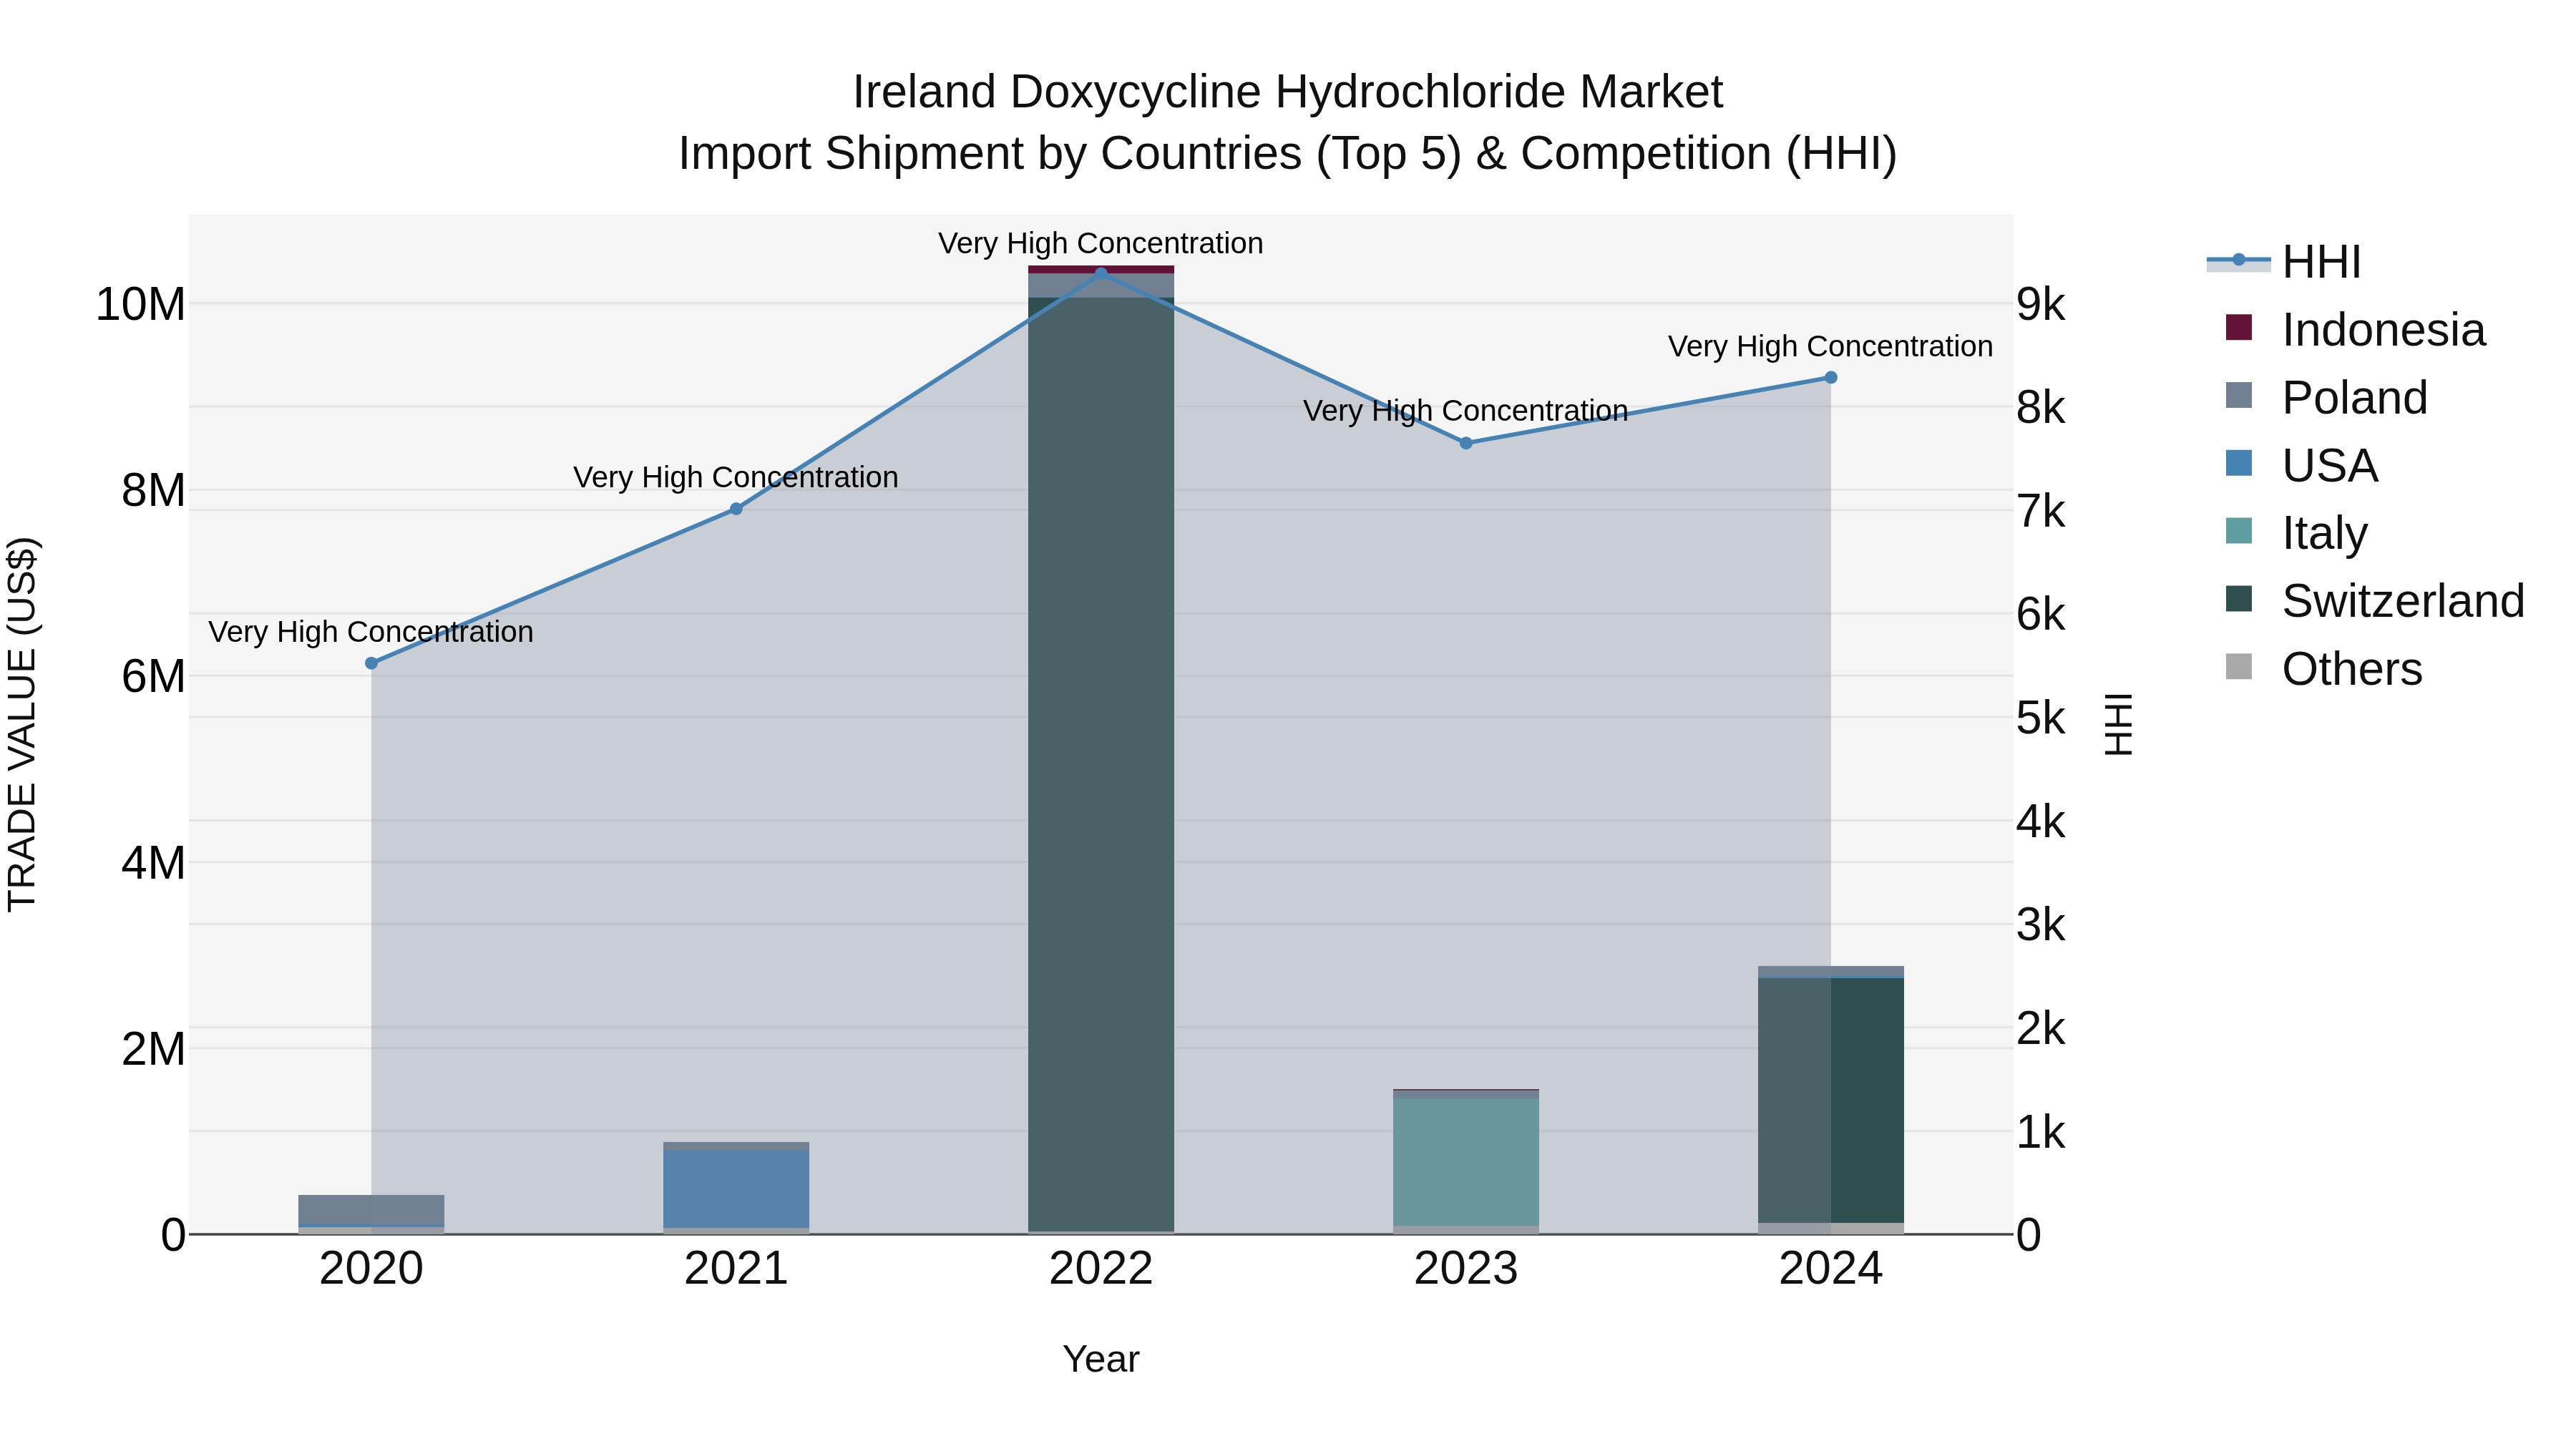Click the 2022 Very High Concentration annotation
Viewport: 2576px width, 1449px height.
pos(1101,244)
